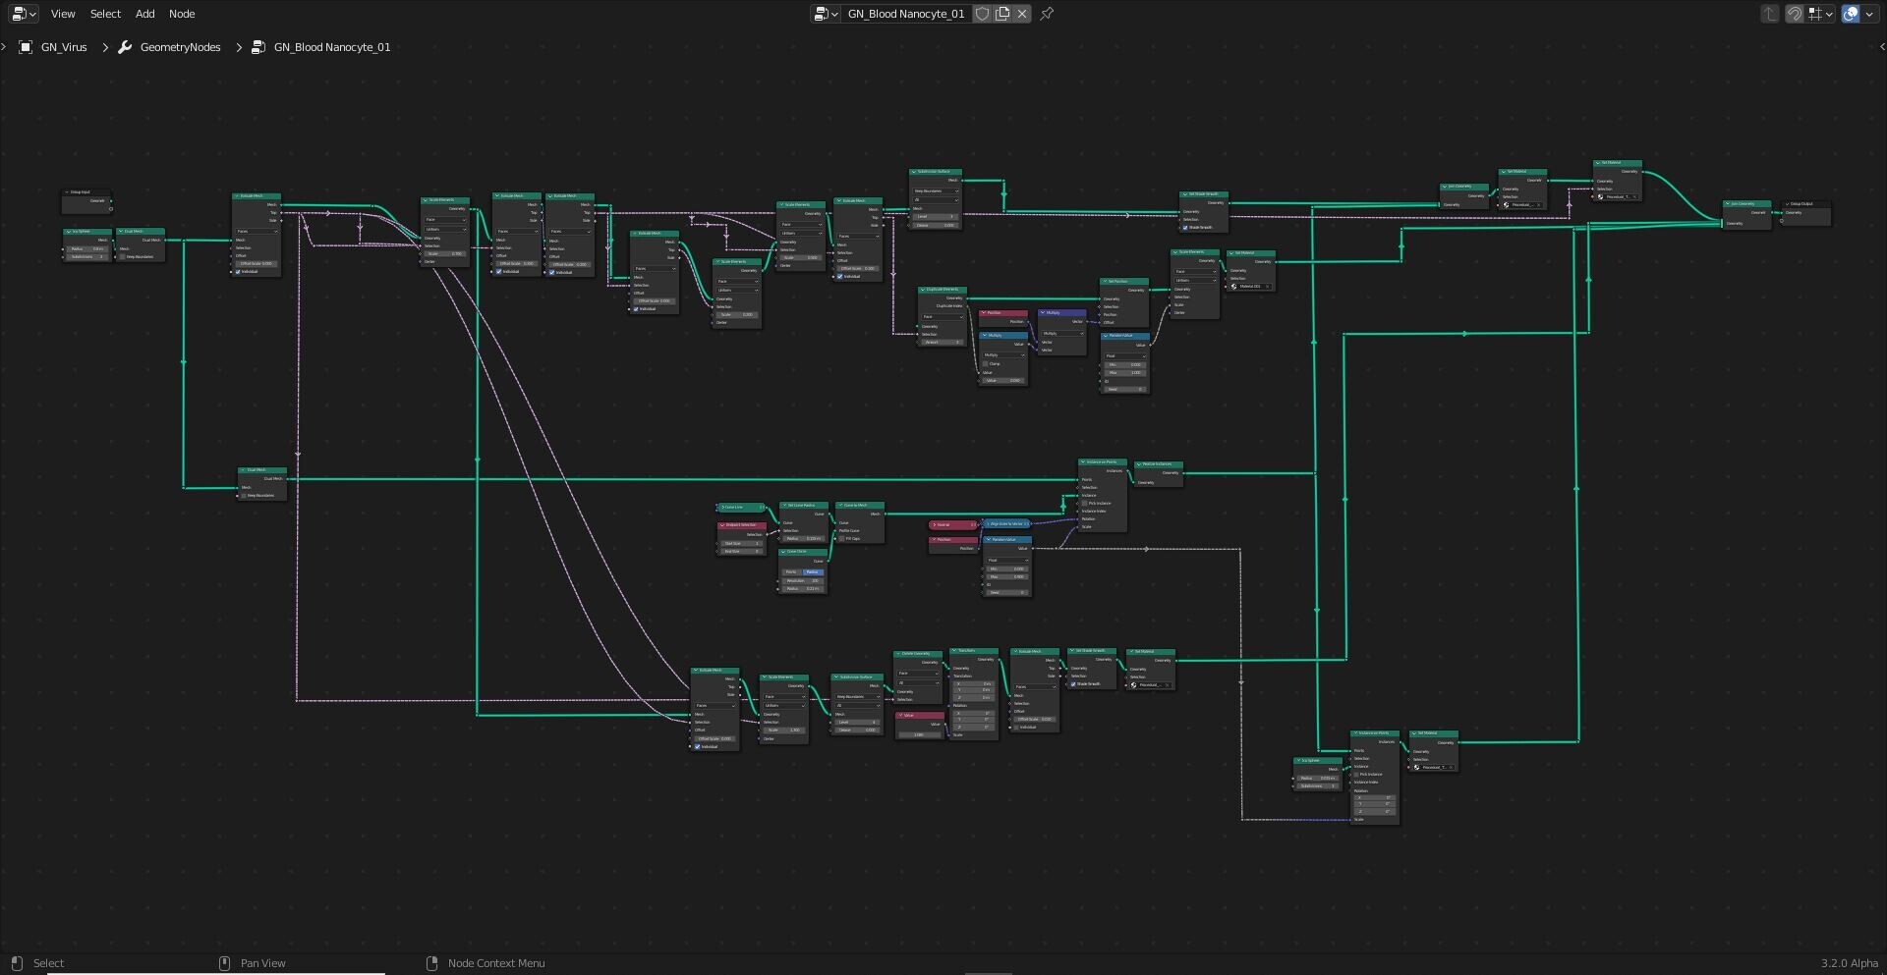Click the wrench GeometryNodes icon in the breadcrumb
Screen dimensions: 1887x975
123,46
